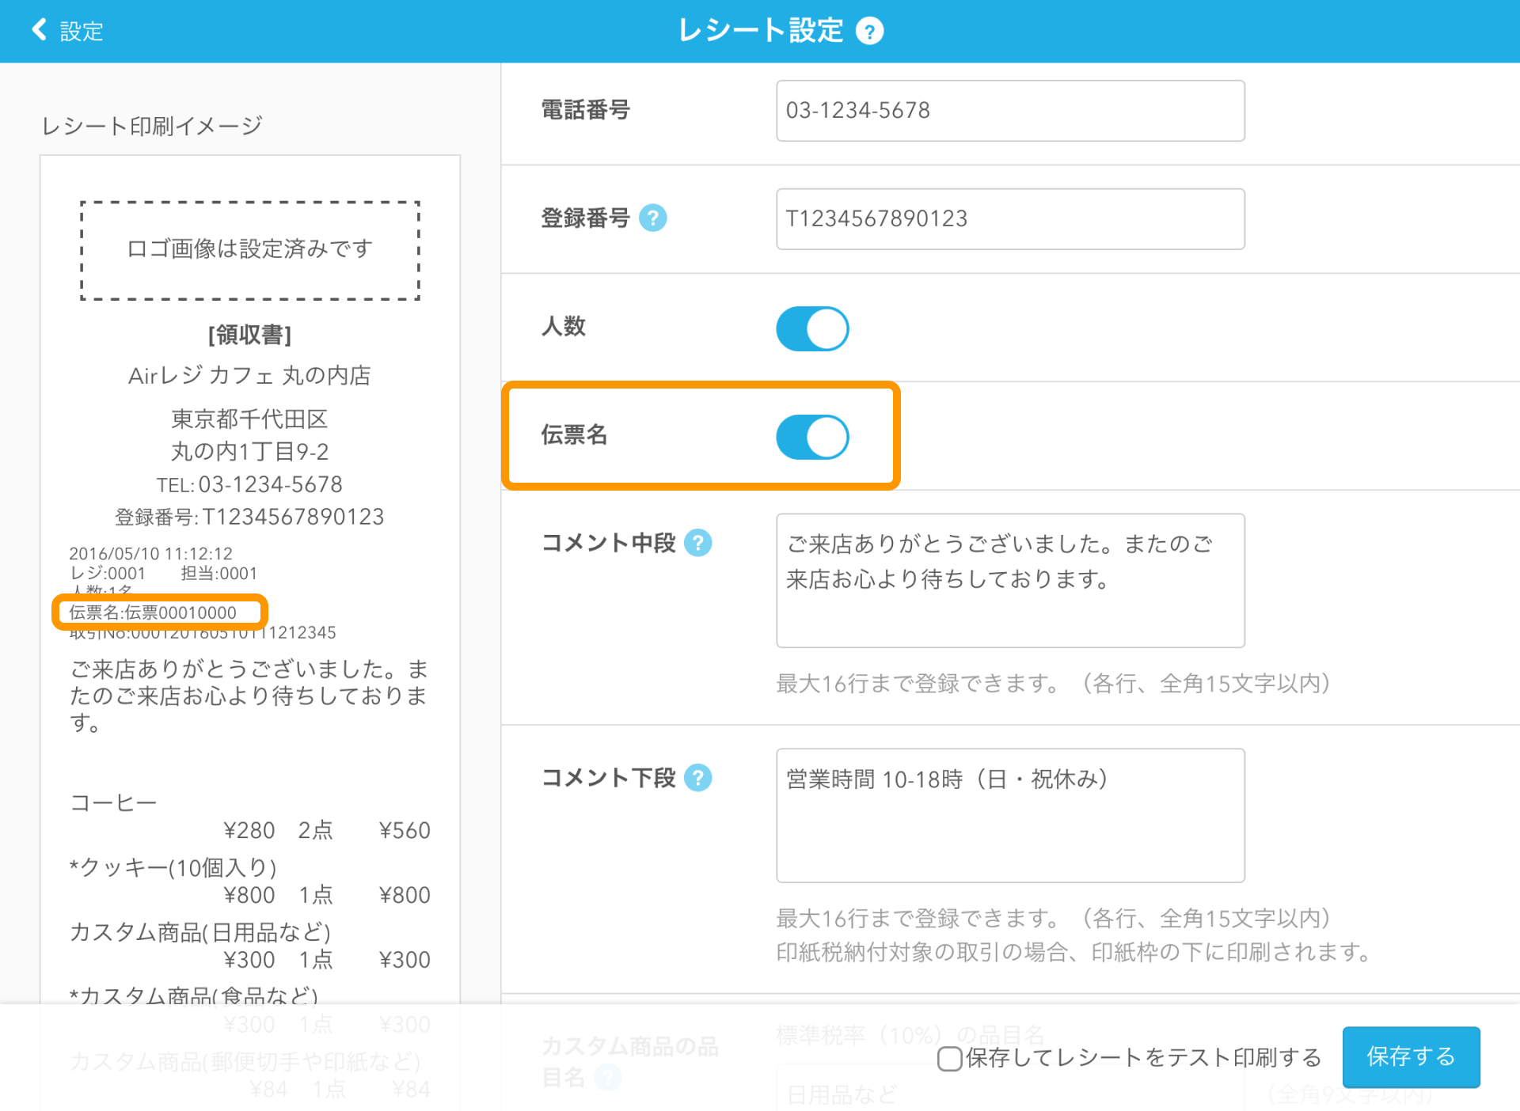Image resolution: width=1520 pixels, height=1111 pixels.
Task: Open help icon next to 登録番号
Action: point(653,218)
